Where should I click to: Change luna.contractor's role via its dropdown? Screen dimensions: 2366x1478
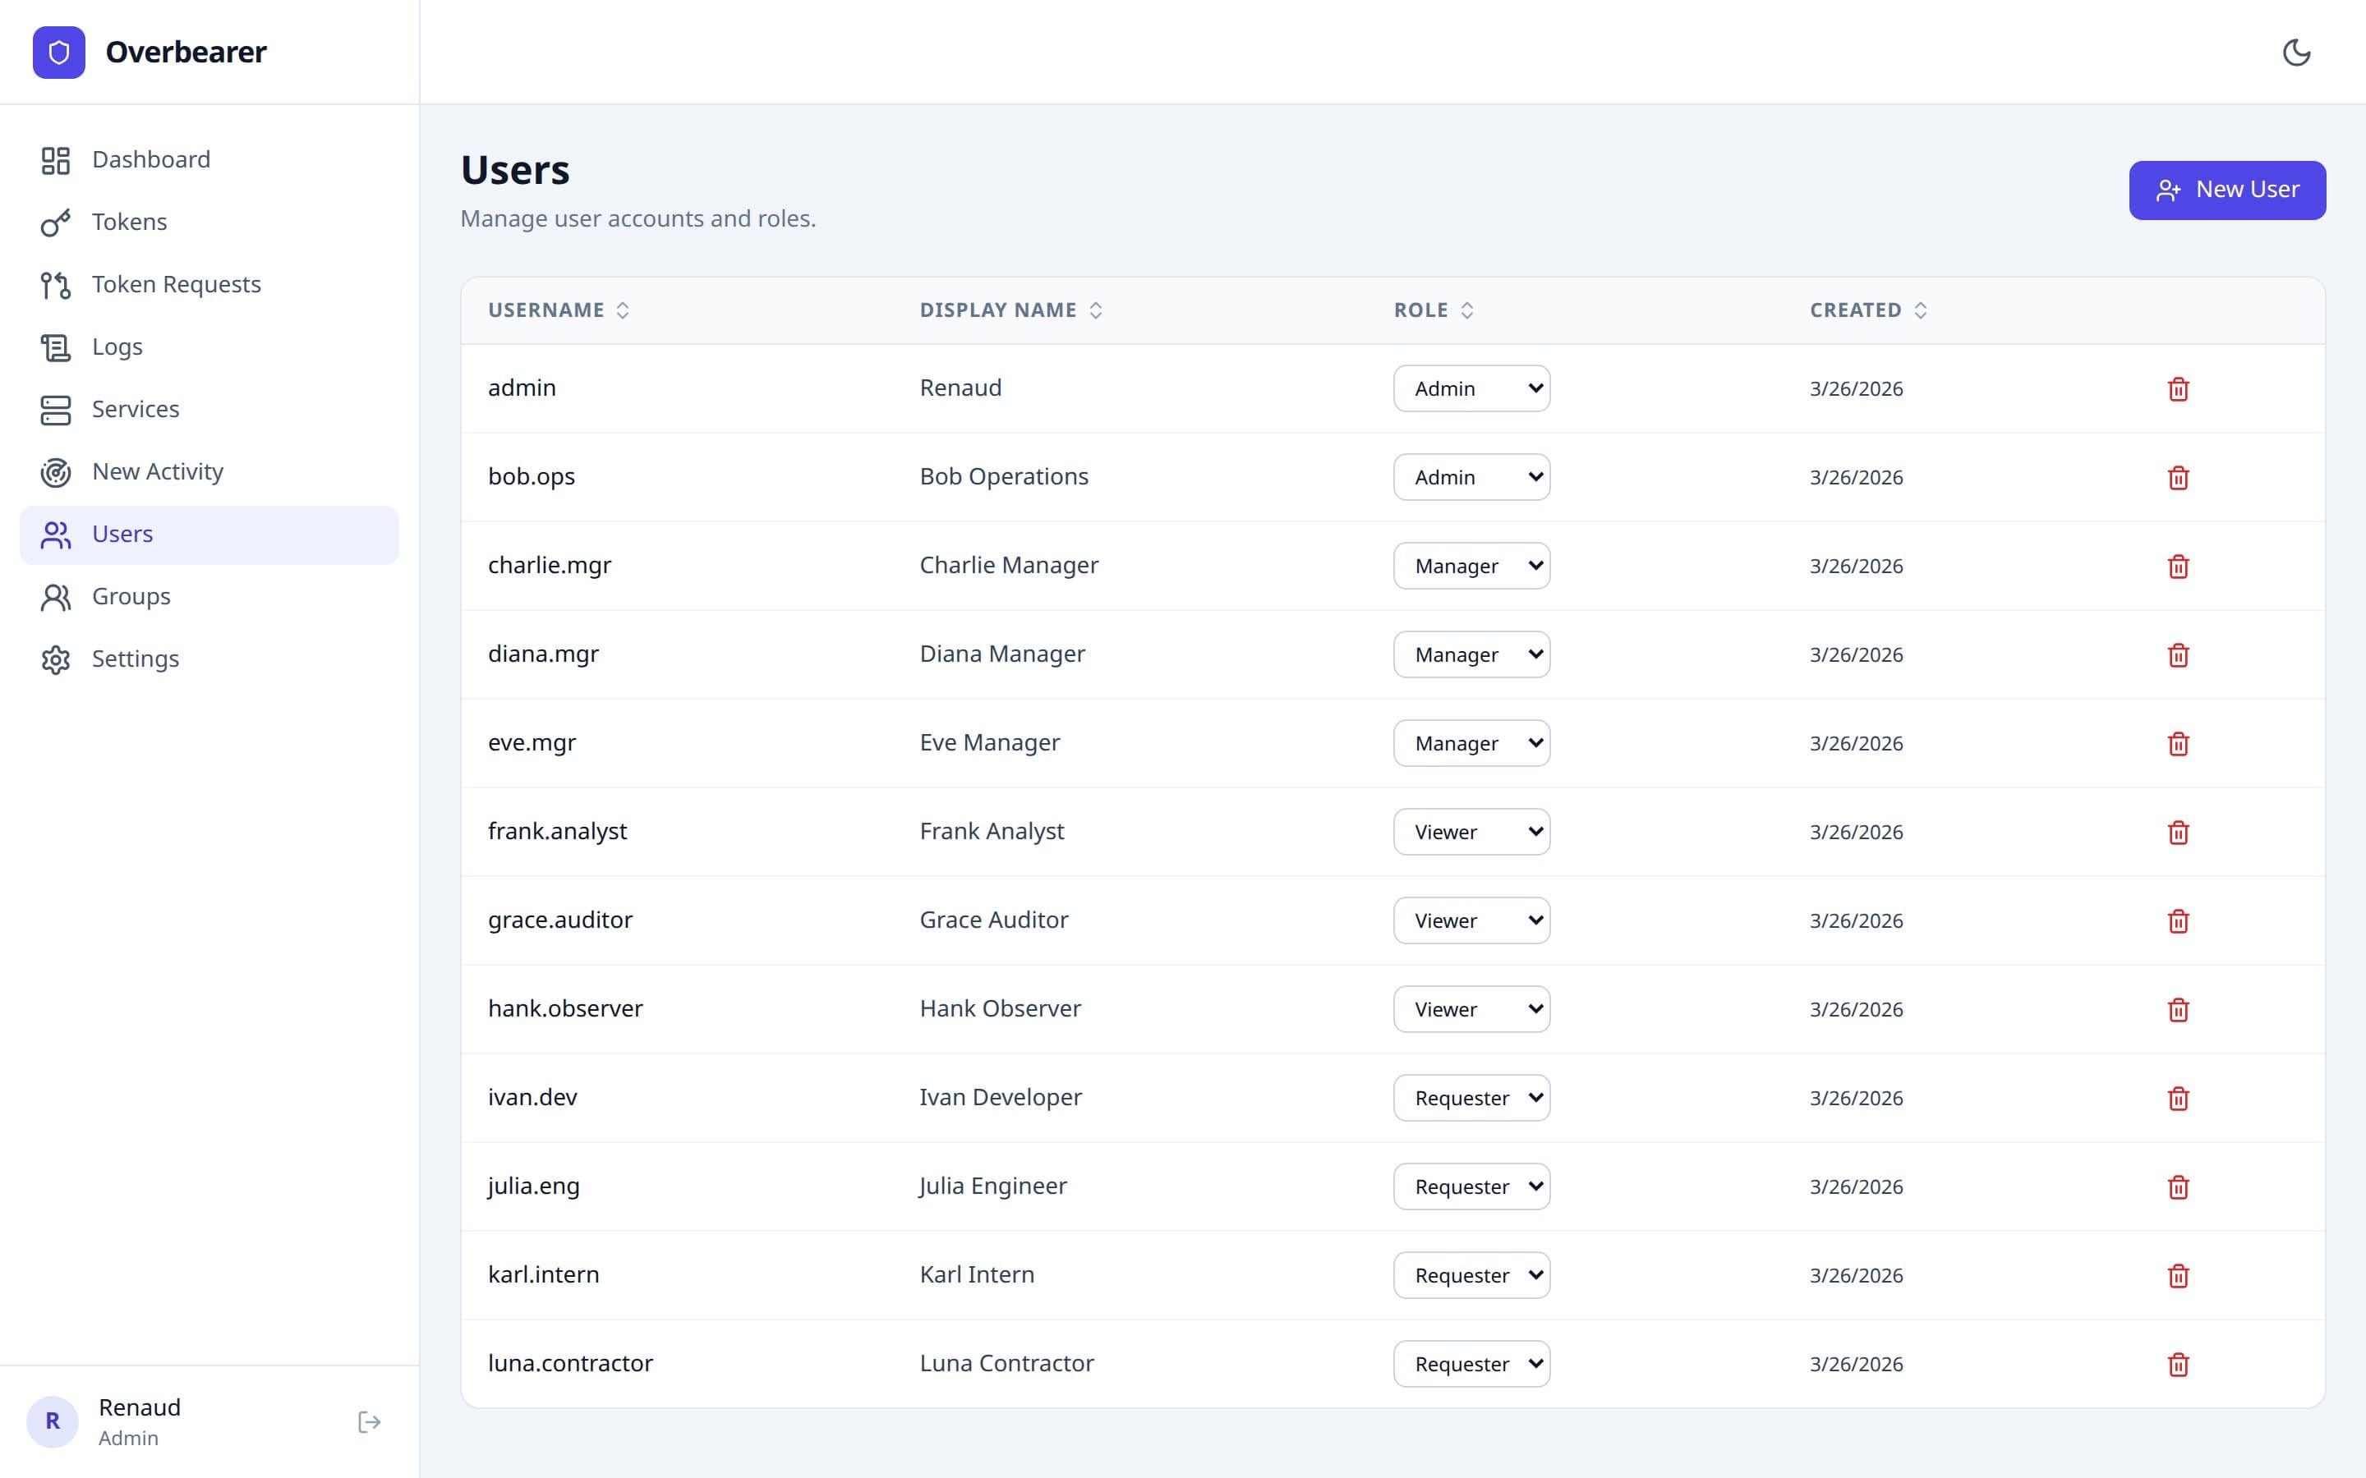pos(1471,1364)
